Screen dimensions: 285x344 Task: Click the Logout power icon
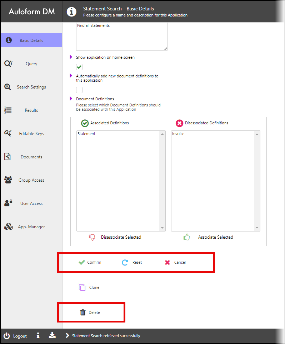[x=7, y=336]
